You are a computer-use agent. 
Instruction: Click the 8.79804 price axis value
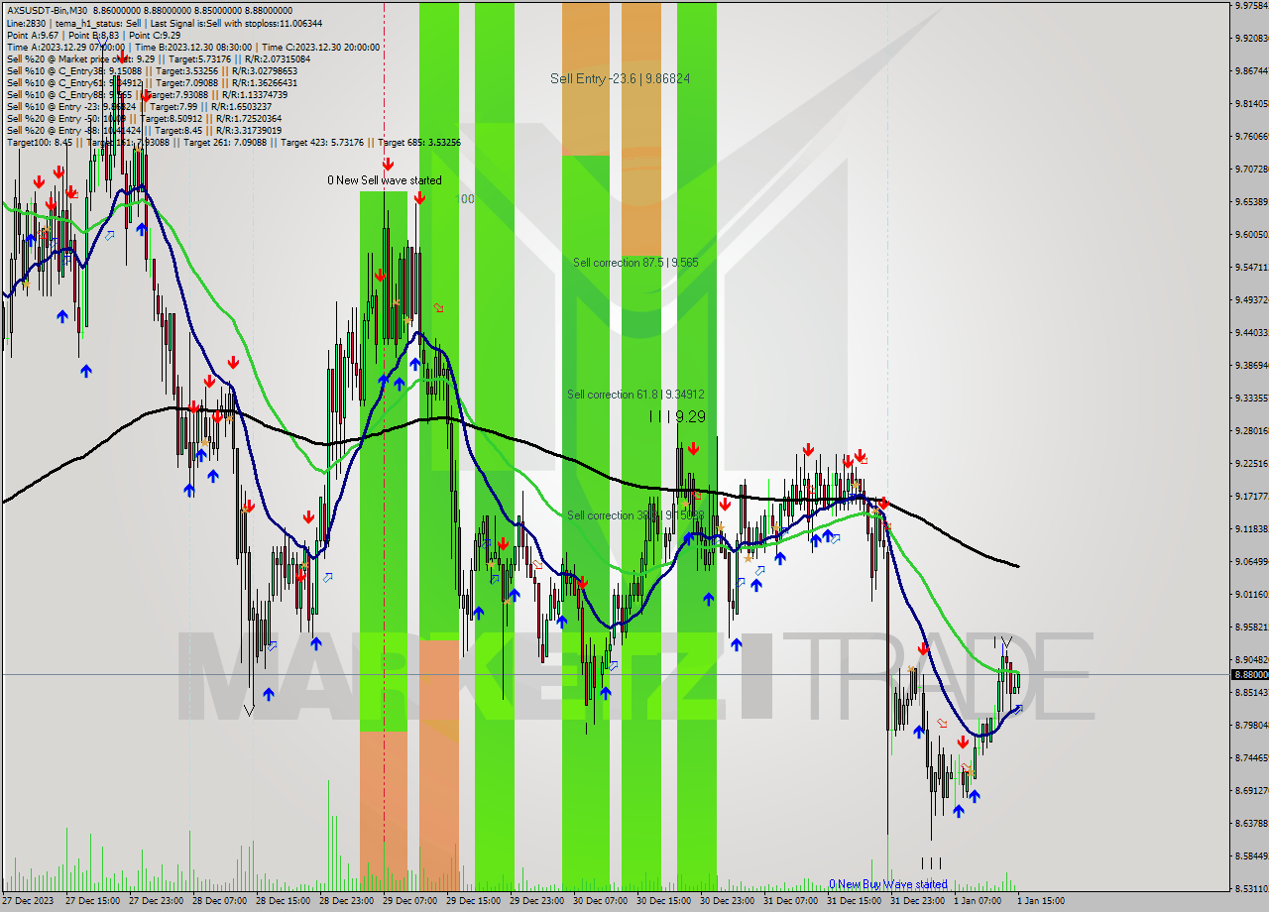1251,725
